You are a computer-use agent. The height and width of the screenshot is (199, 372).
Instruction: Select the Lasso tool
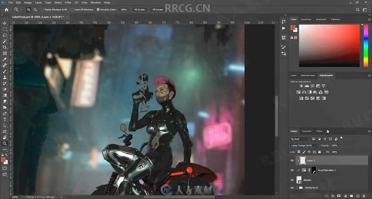pos(5,35)
